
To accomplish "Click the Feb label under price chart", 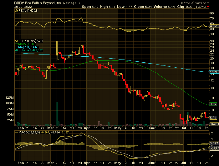I will (21, 128).
